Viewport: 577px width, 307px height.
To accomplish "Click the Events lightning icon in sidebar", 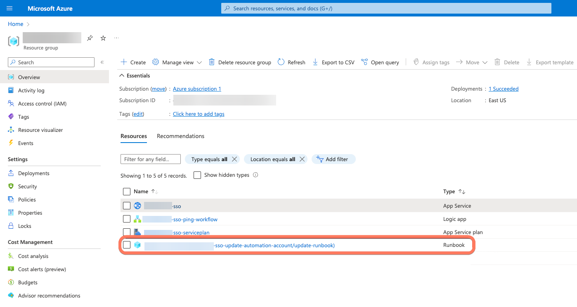I will 11,143.
